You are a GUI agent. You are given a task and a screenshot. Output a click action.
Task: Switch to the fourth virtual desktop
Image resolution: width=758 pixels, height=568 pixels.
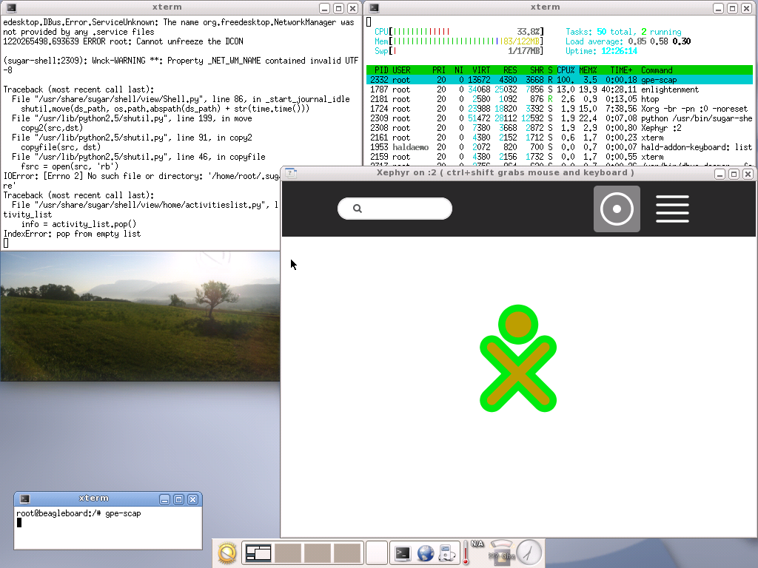click(346, 552)
